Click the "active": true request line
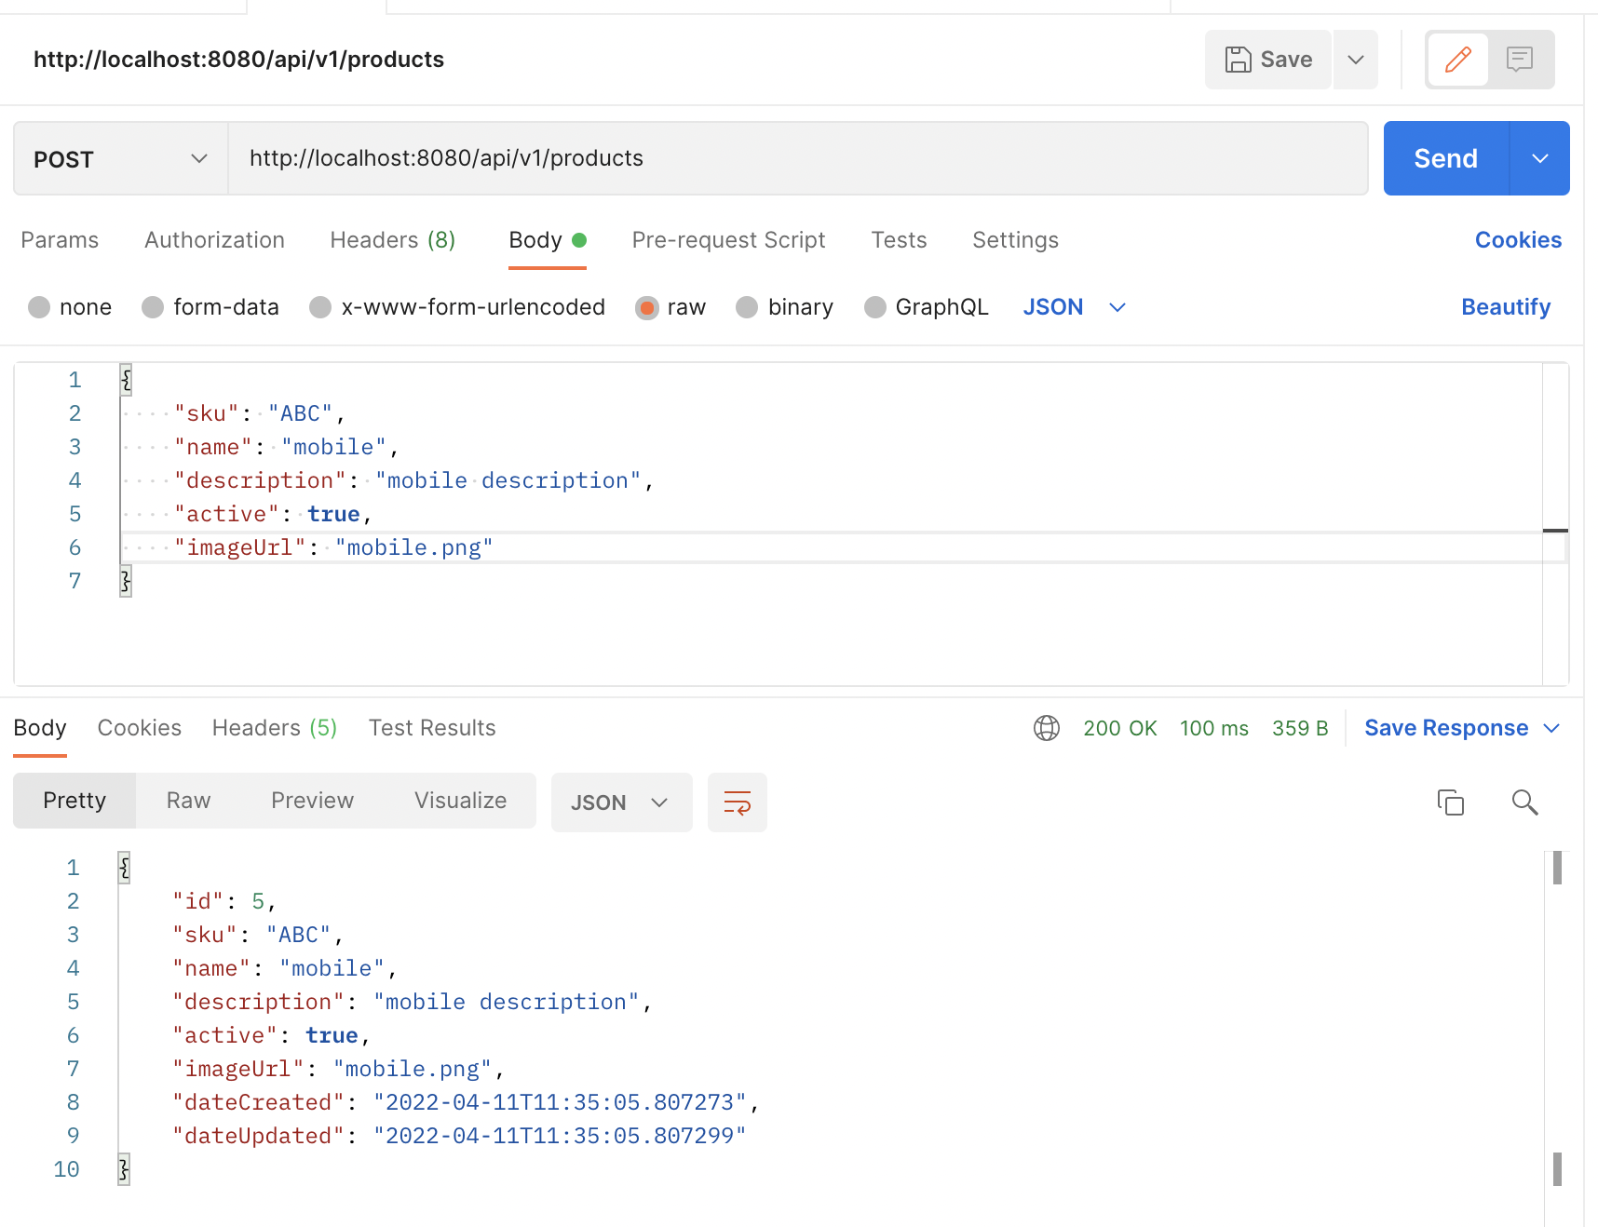The height and width of the screenshot is (1227, 1598). [273, 514]
